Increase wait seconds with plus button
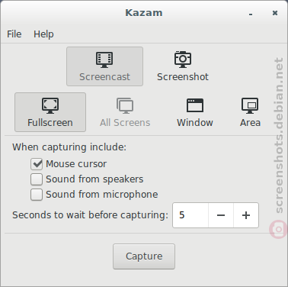Screen dimensions: 288x287 click(x=246, y=215)
